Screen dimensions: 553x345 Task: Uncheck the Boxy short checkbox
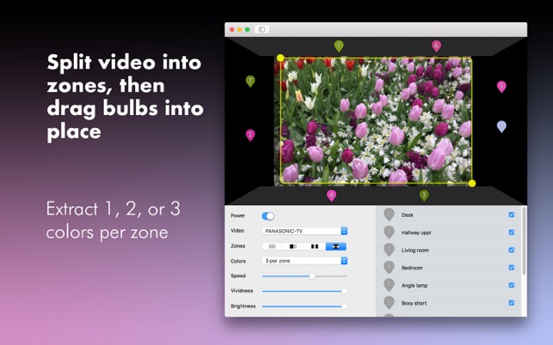(512, 303)
